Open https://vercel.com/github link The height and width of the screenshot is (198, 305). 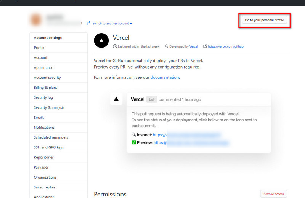point(226,46)
